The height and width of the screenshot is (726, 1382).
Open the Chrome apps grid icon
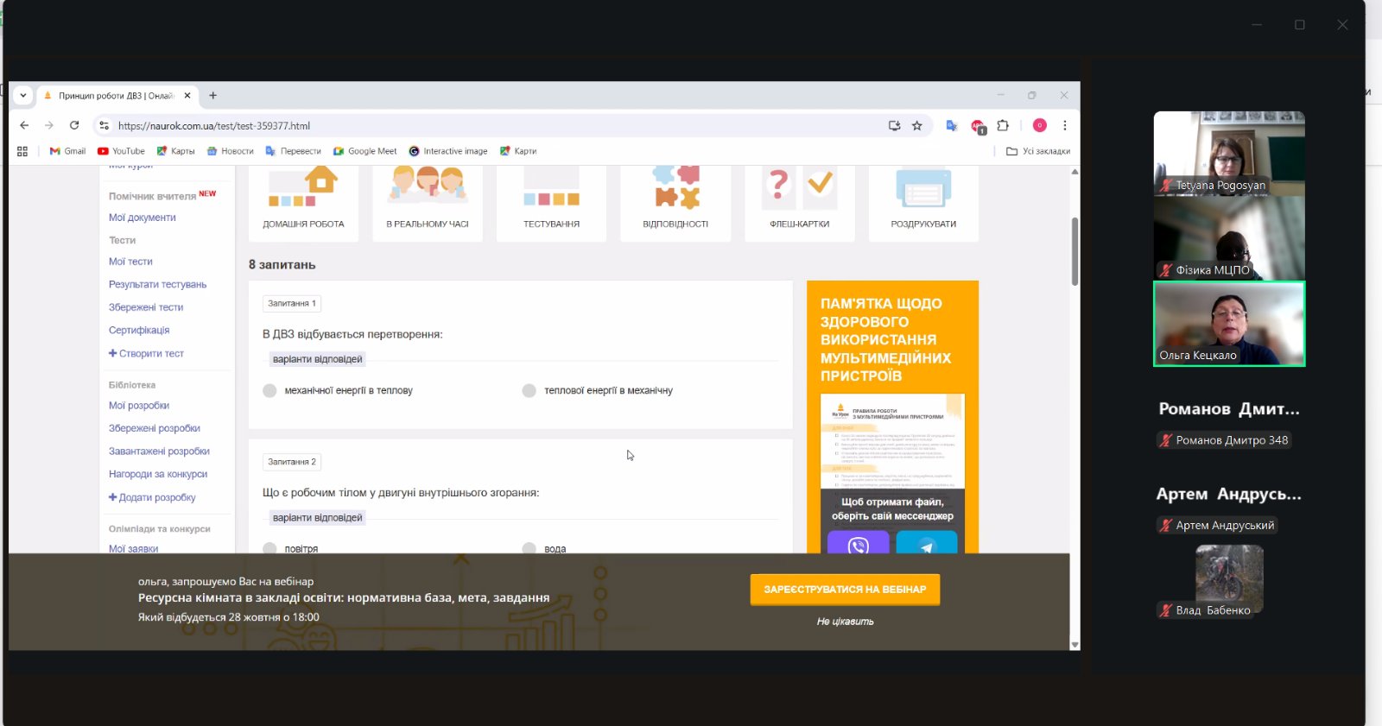coord(22,151)
